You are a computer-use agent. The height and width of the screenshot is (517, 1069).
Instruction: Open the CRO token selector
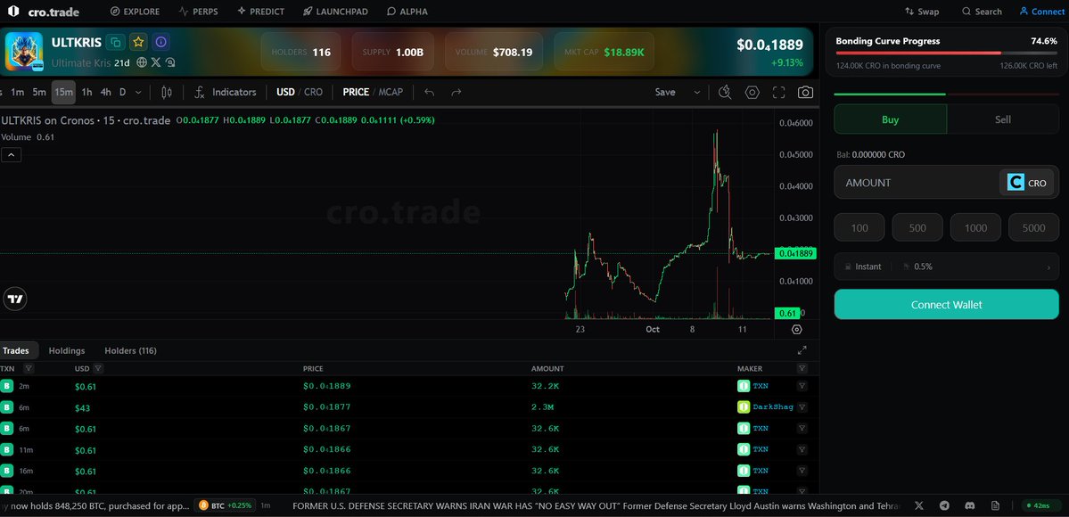1027,183
